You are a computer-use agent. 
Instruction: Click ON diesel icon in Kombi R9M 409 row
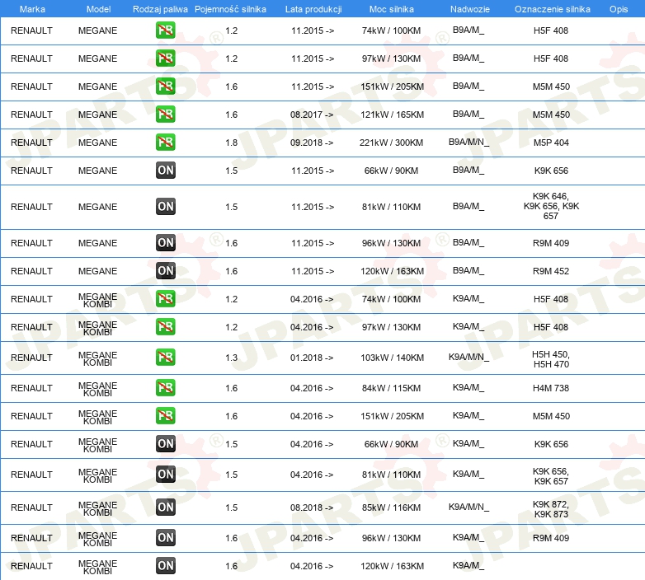point(165,537)
